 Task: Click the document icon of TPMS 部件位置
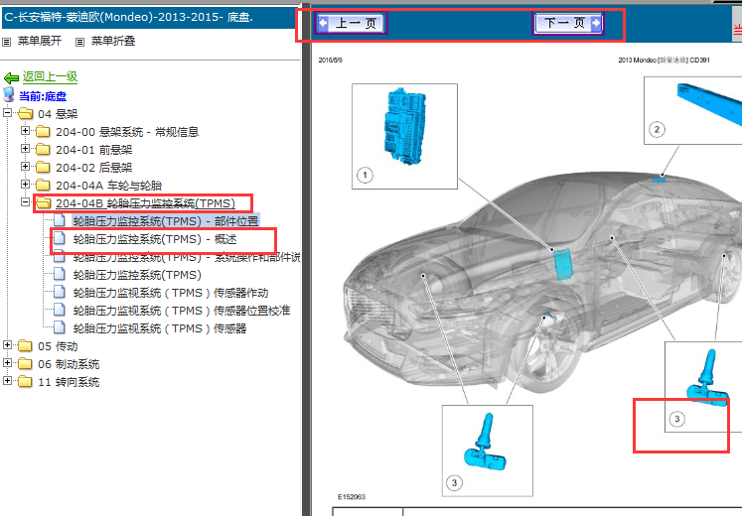pyautogui.click(x=60, y=220)
